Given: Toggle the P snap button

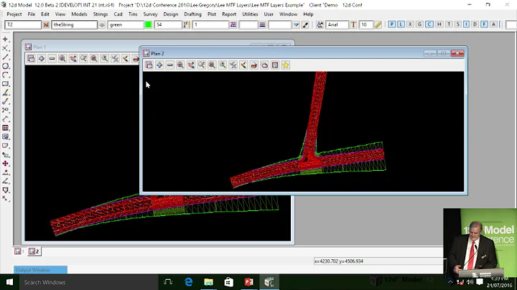Looking at the screenshot, I should click(x=392, y=24).
